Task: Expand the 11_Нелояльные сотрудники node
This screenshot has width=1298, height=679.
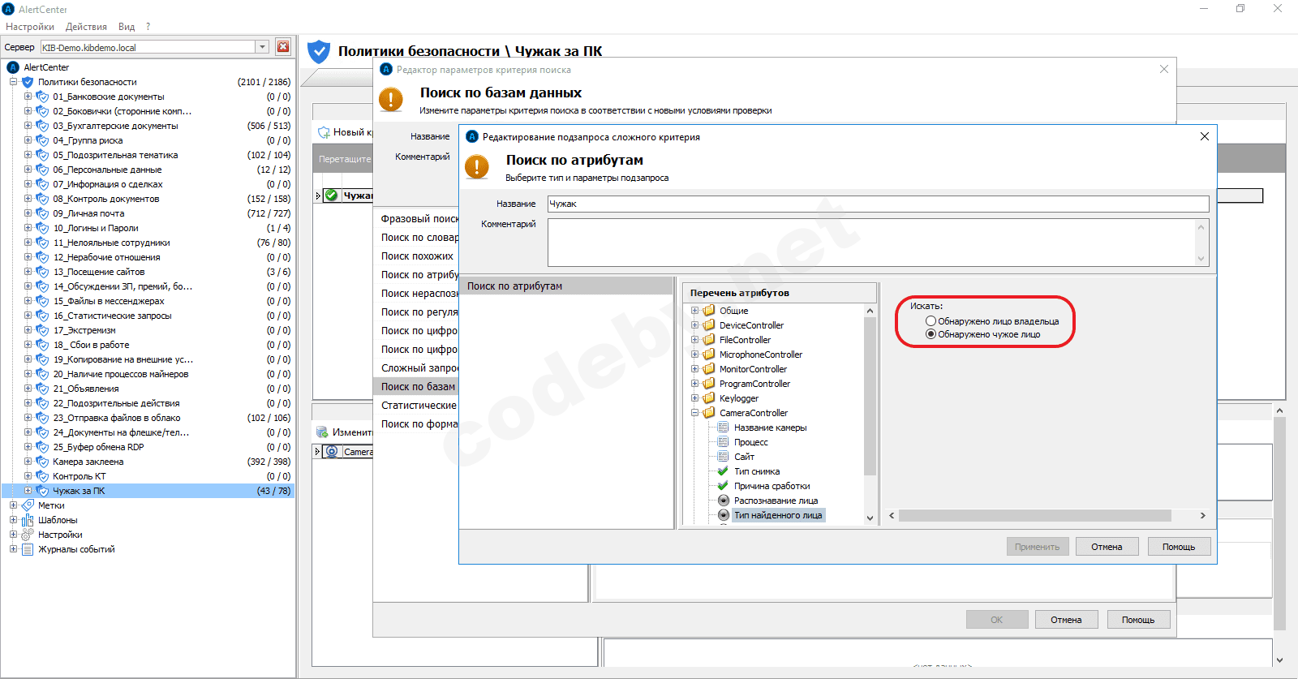Action: (28, 243)
